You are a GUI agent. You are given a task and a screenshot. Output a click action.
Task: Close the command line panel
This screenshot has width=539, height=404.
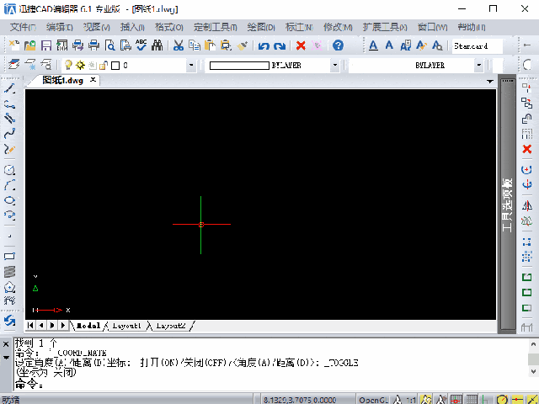(6, 344)
